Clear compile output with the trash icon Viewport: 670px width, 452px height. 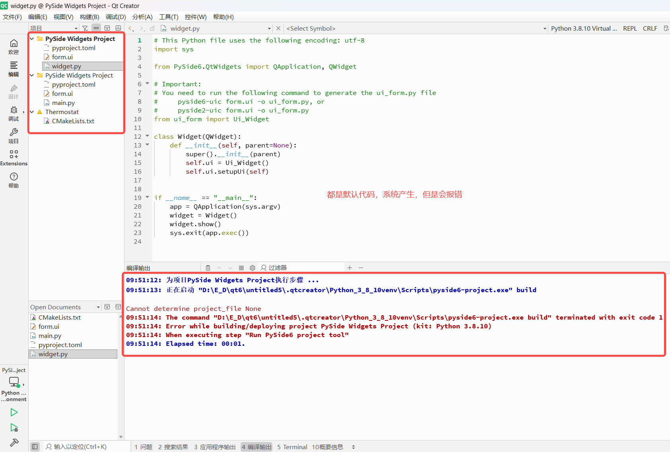(208, 268)
